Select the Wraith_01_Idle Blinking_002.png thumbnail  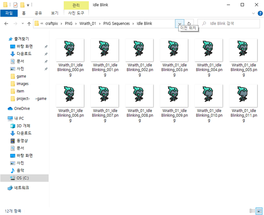click(x=139, y=50)
